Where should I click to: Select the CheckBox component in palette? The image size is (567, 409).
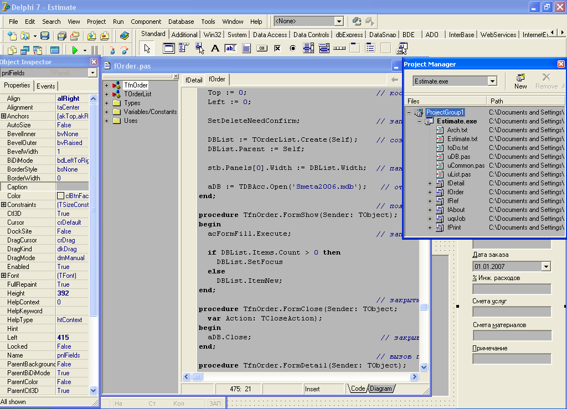pyautogui.click(x=277, y=48)
